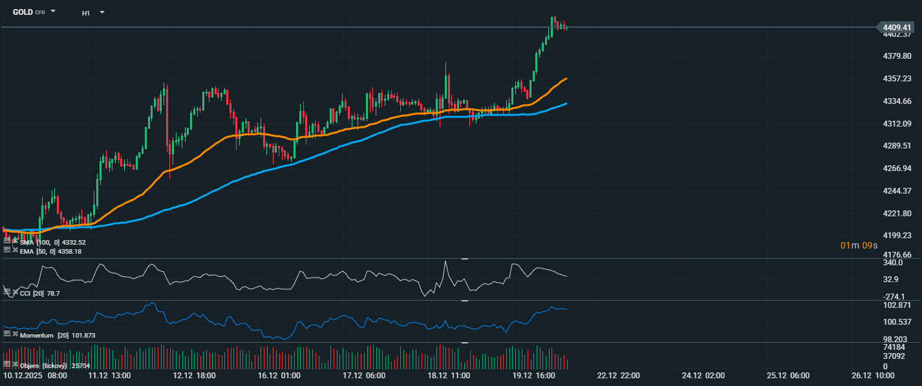Image resolution: width=922 pixels, height=386 pixels.
Task: Open settings icon for CCI indicator
Action: coord(6,292)
